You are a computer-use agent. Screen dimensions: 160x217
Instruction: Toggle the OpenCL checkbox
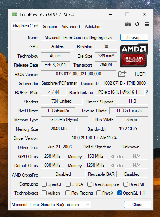click(x=44, y=184)
